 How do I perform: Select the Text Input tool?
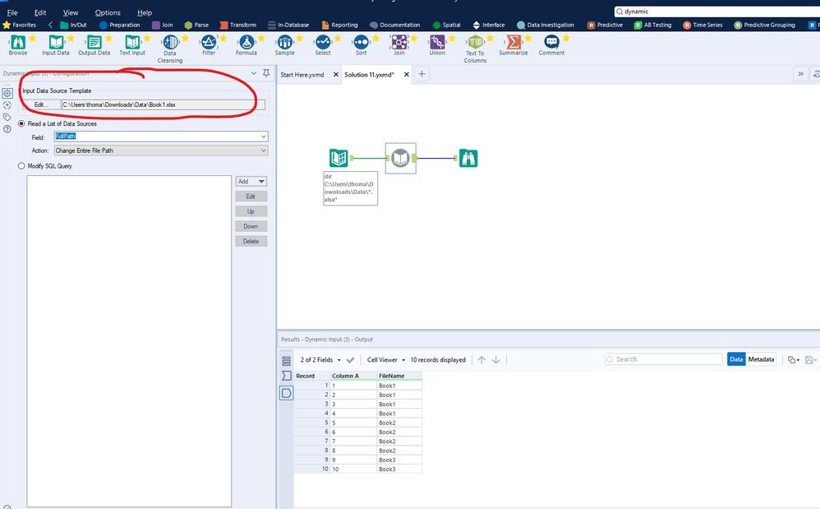point(132,45)
